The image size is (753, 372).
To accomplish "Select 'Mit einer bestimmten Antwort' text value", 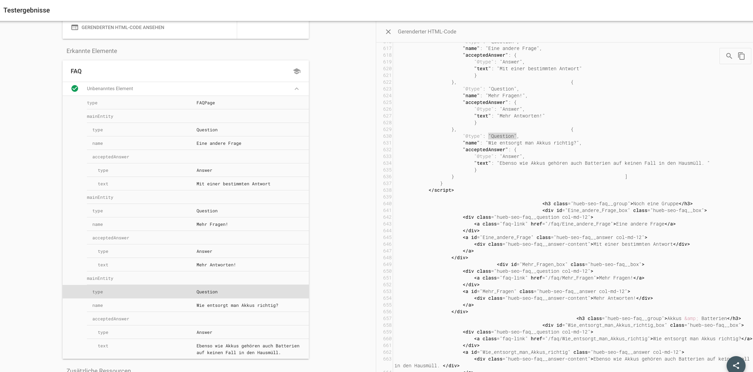I will pyautogui.click(x=233, y=184).
